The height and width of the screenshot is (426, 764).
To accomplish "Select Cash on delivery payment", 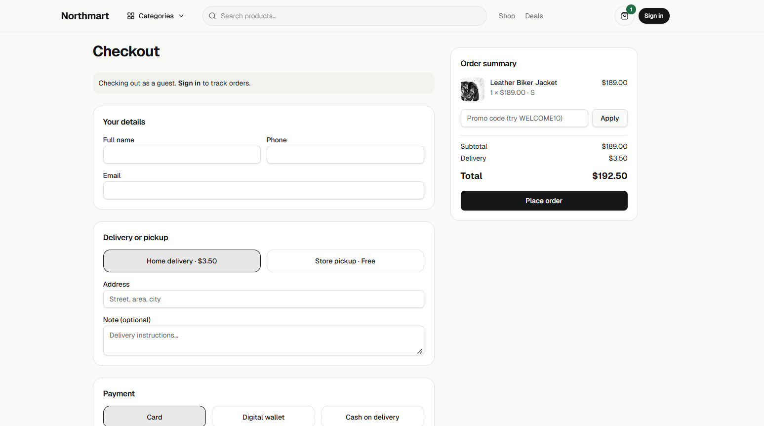I will click(372, 417).
